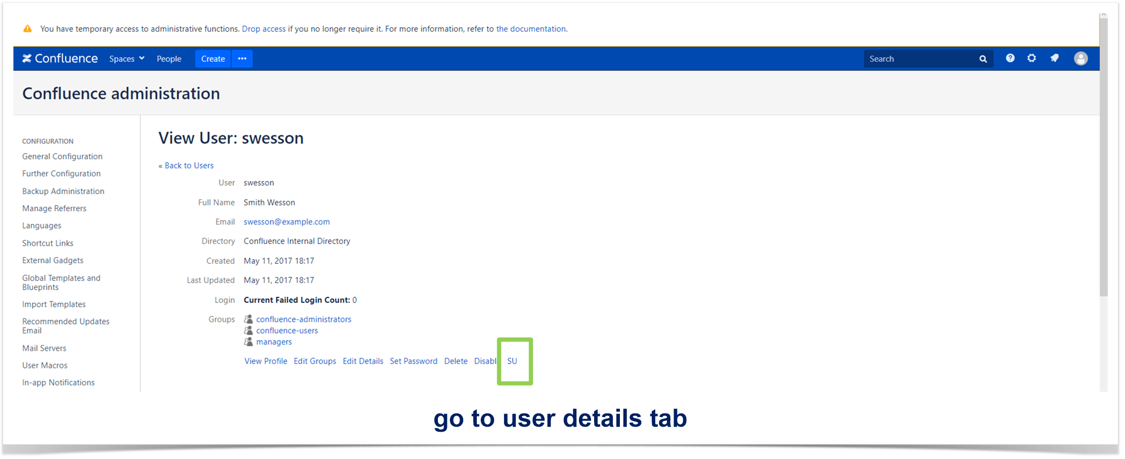Click group icon beside managers
The width and height of the screenshot is (1125, 459).
point(248,342)
